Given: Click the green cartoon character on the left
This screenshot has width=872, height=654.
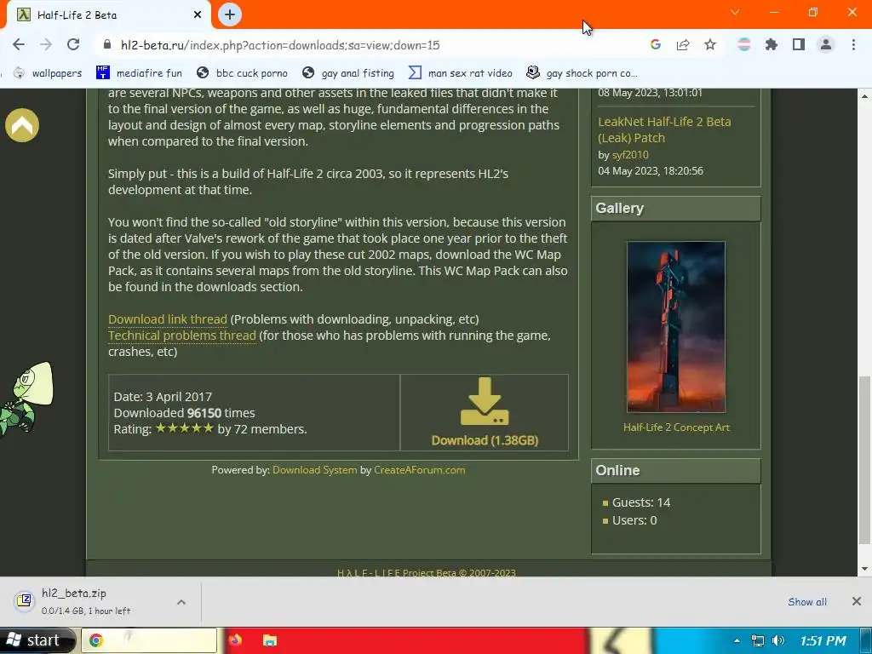Looking at the screenshot, I should click(26, 399).
